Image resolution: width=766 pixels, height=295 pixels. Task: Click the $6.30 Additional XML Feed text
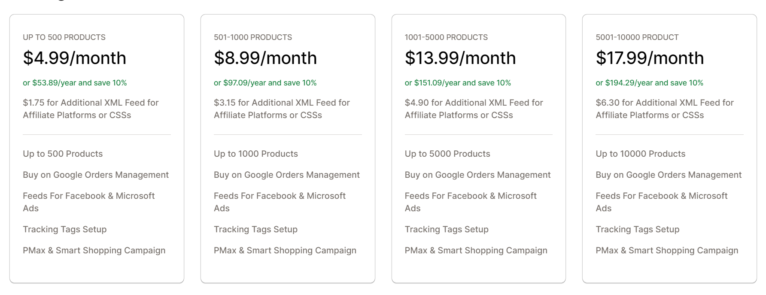pos(664,109)
